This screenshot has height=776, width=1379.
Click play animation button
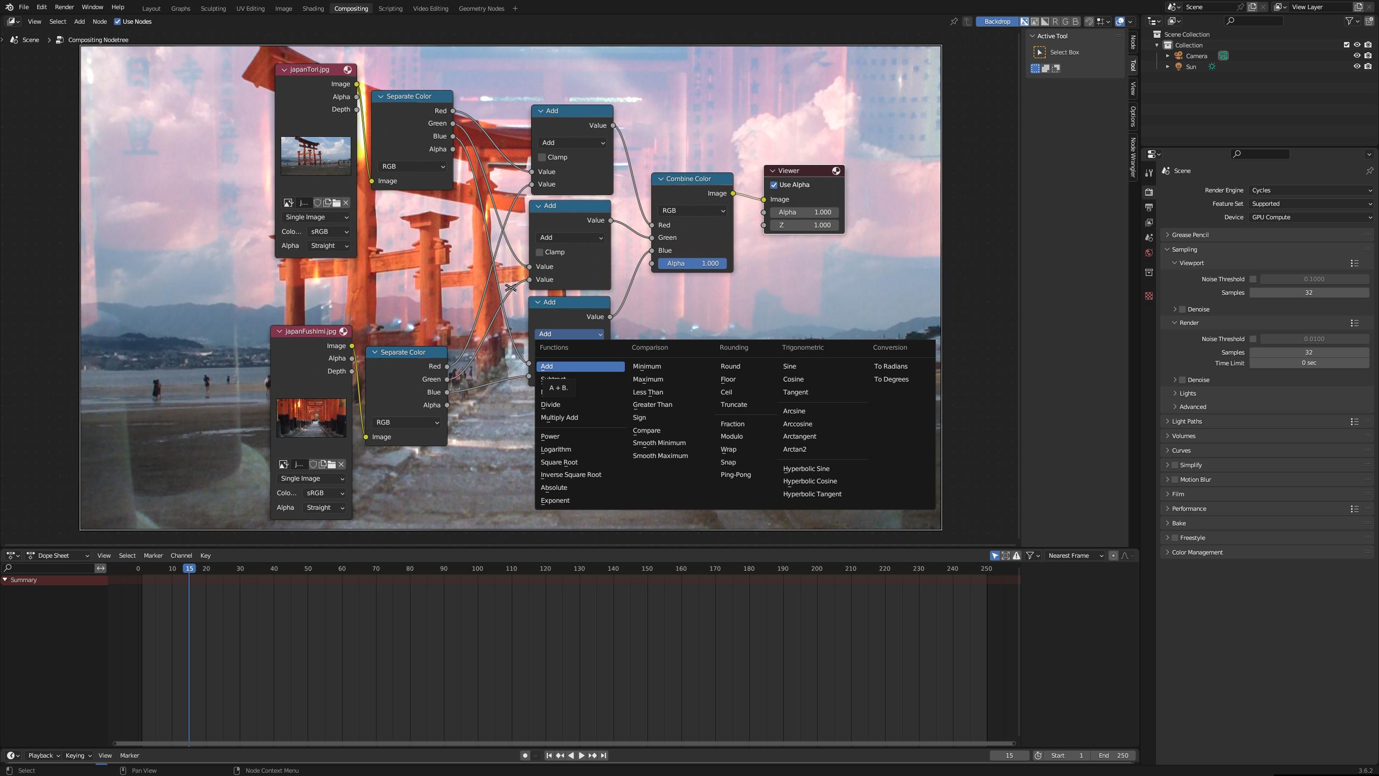[581, 756]
